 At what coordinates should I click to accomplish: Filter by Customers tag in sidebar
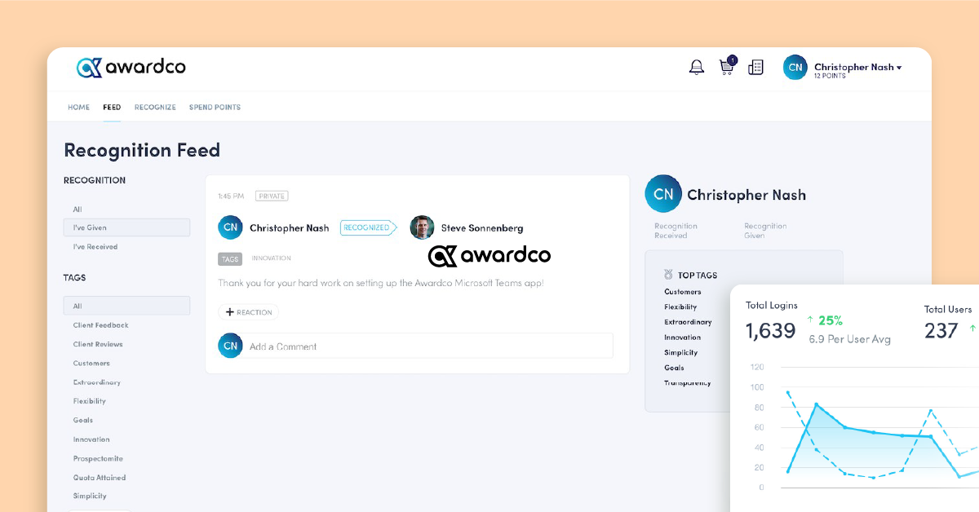tap(91, 364)
